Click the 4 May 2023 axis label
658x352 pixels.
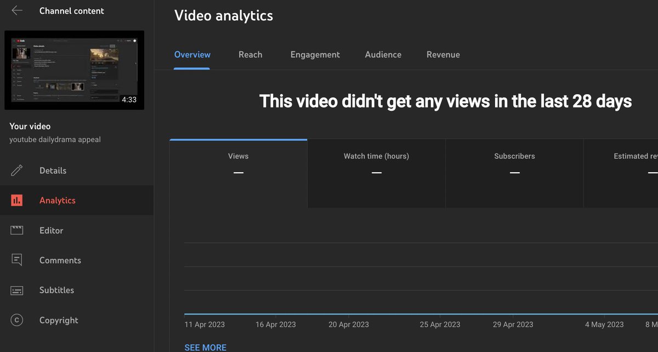click(x=604, y=325)
